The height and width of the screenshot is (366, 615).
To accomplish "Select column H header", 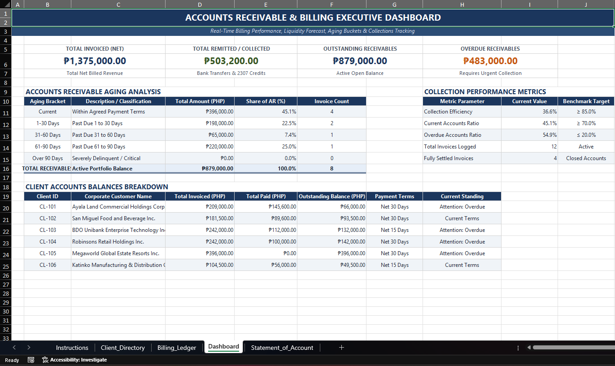I will click(x=462, y=4).
